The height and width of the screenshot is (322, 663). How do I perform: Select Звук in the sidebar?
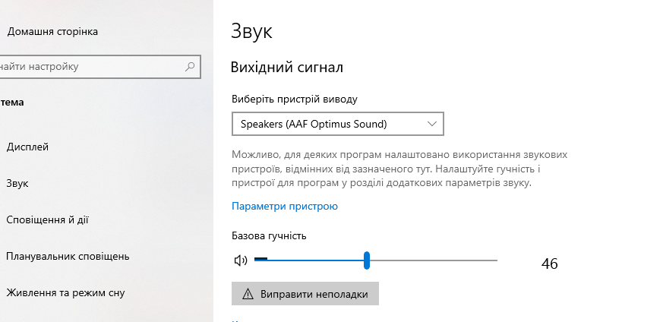click(x=17, y=183)
